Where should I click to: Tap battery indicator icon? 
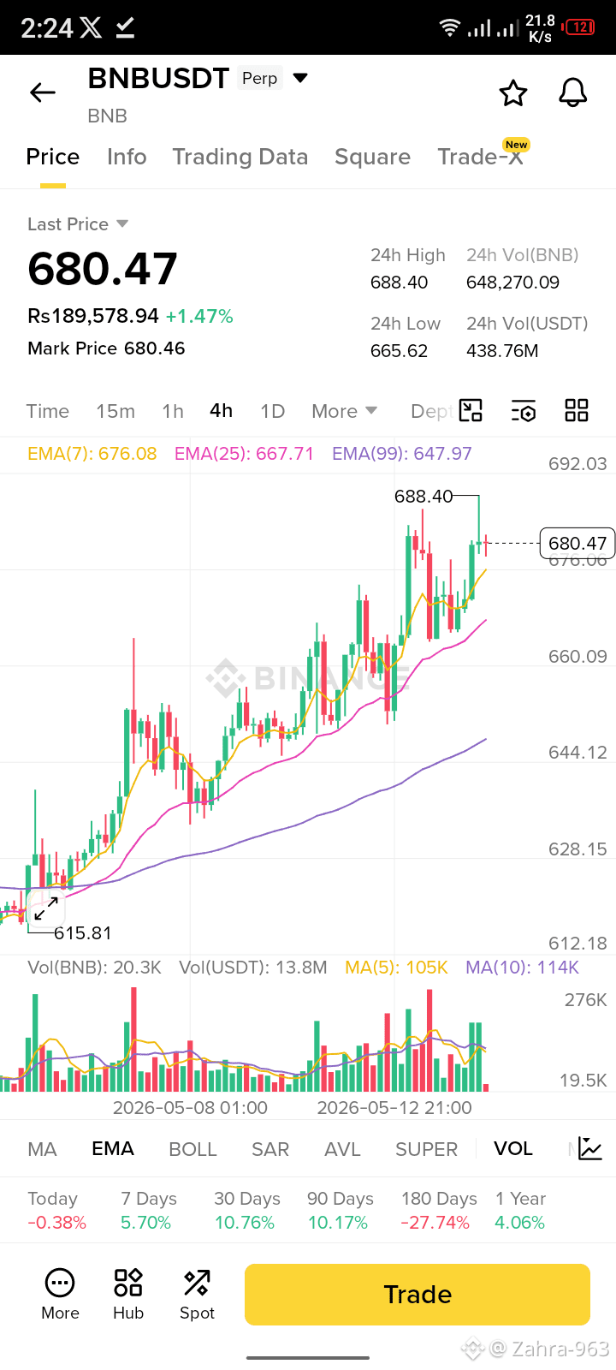581,27
